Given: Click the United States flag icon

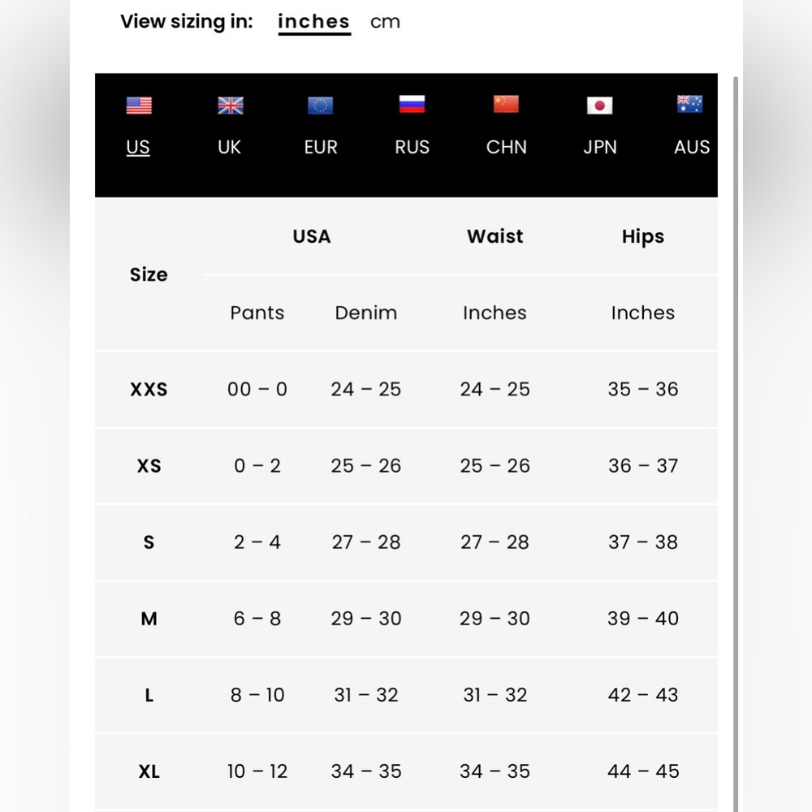Looking at the screenshot, I should coord(139,106).
